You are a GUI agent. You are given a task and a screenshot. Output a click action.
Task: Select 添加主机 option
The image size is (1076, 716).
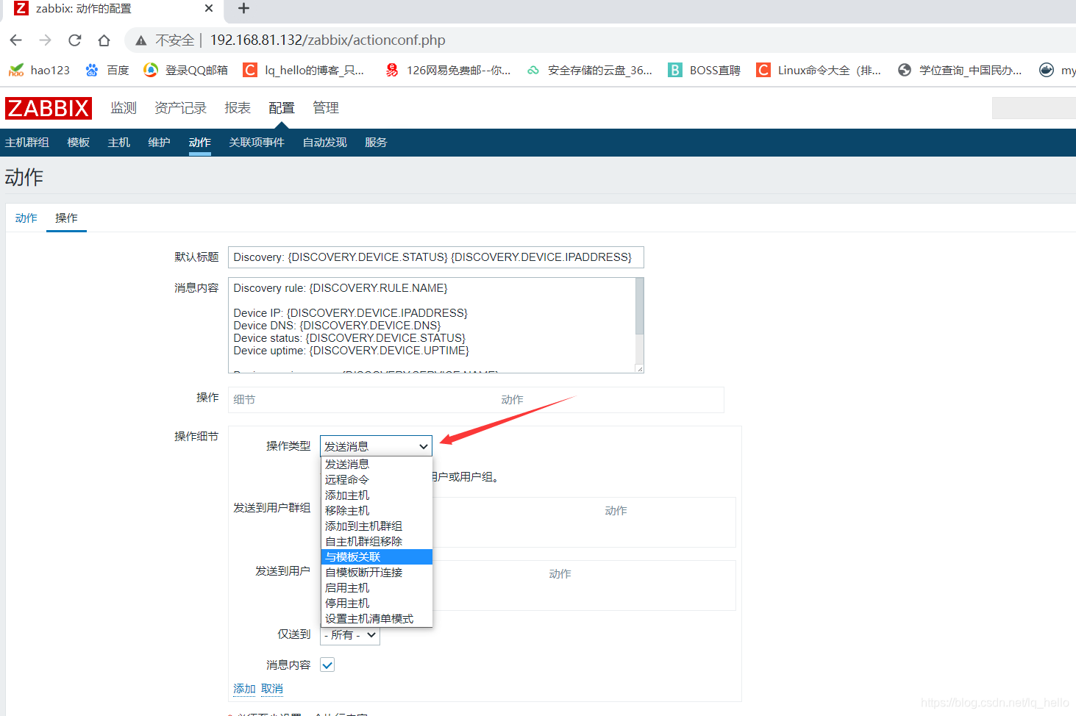pos(377,495)
